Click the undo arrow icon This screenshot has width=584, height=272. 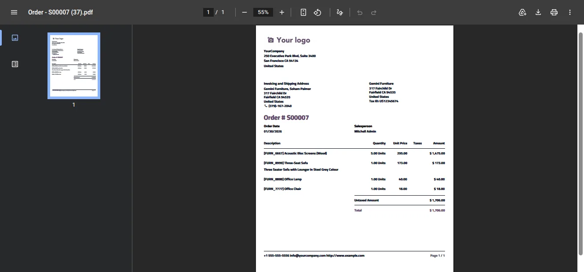[x=360, y=12]
